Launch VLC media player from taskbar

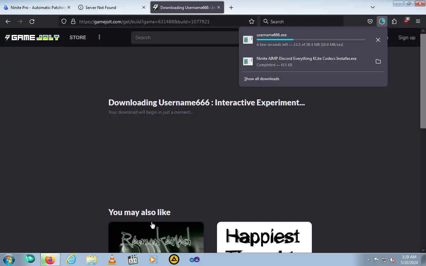pyautogui.click(x=112, y=259)
